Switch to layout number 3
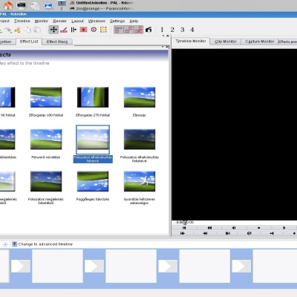Screen dimensions: 297x297 [182, 30]
